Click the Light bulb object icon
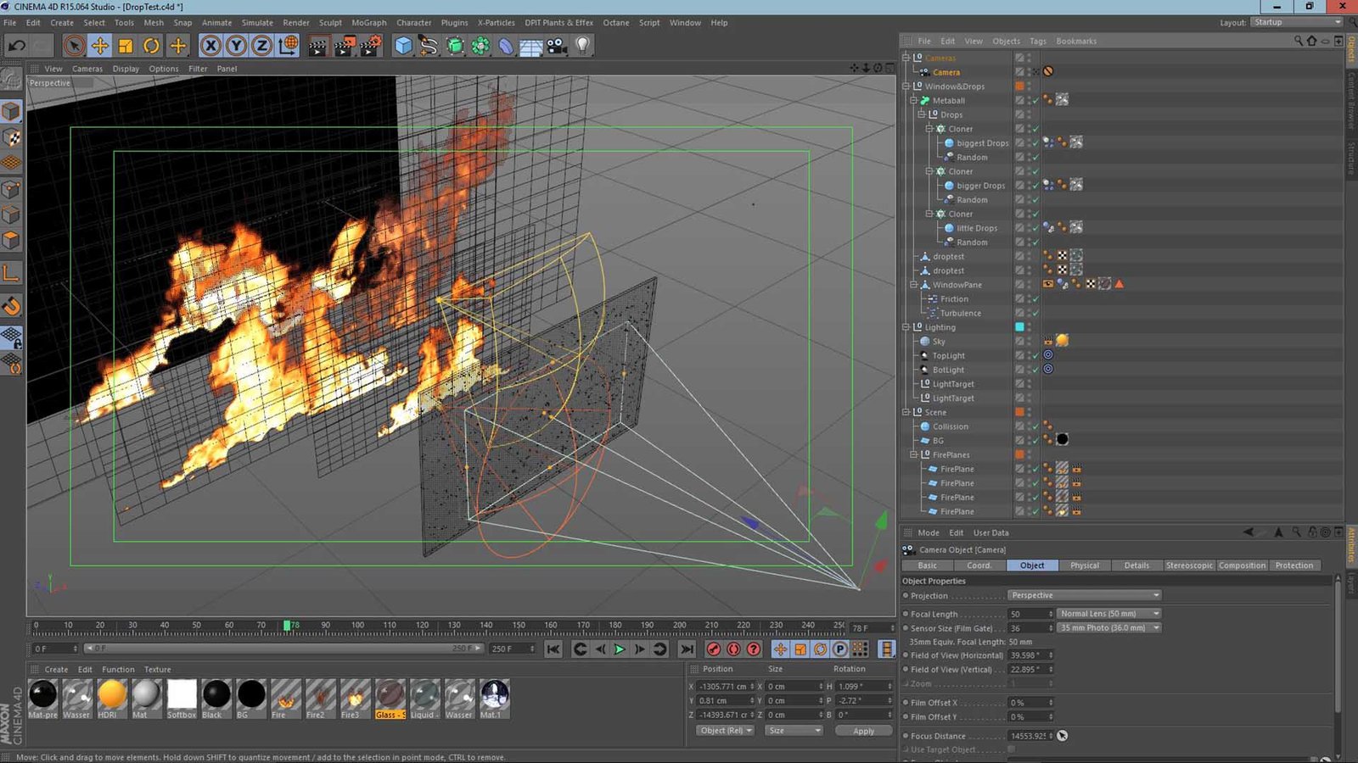Viewport: 1358px width, 763px height. click(582, 46)
